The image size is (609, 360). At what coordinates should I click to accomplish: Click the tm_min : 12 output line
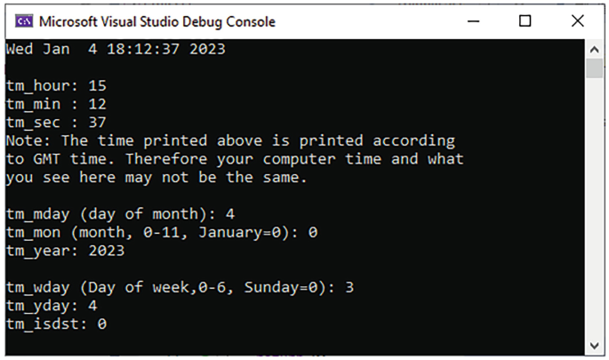[56, 104]
